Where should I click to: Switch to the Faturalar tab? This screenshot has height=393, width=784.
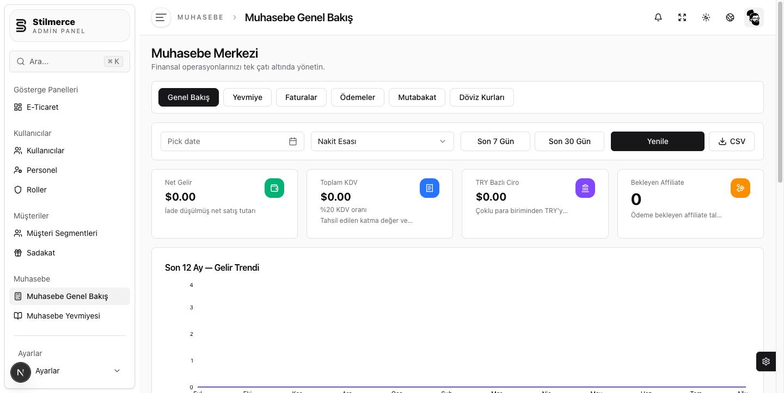pos(301,97)
